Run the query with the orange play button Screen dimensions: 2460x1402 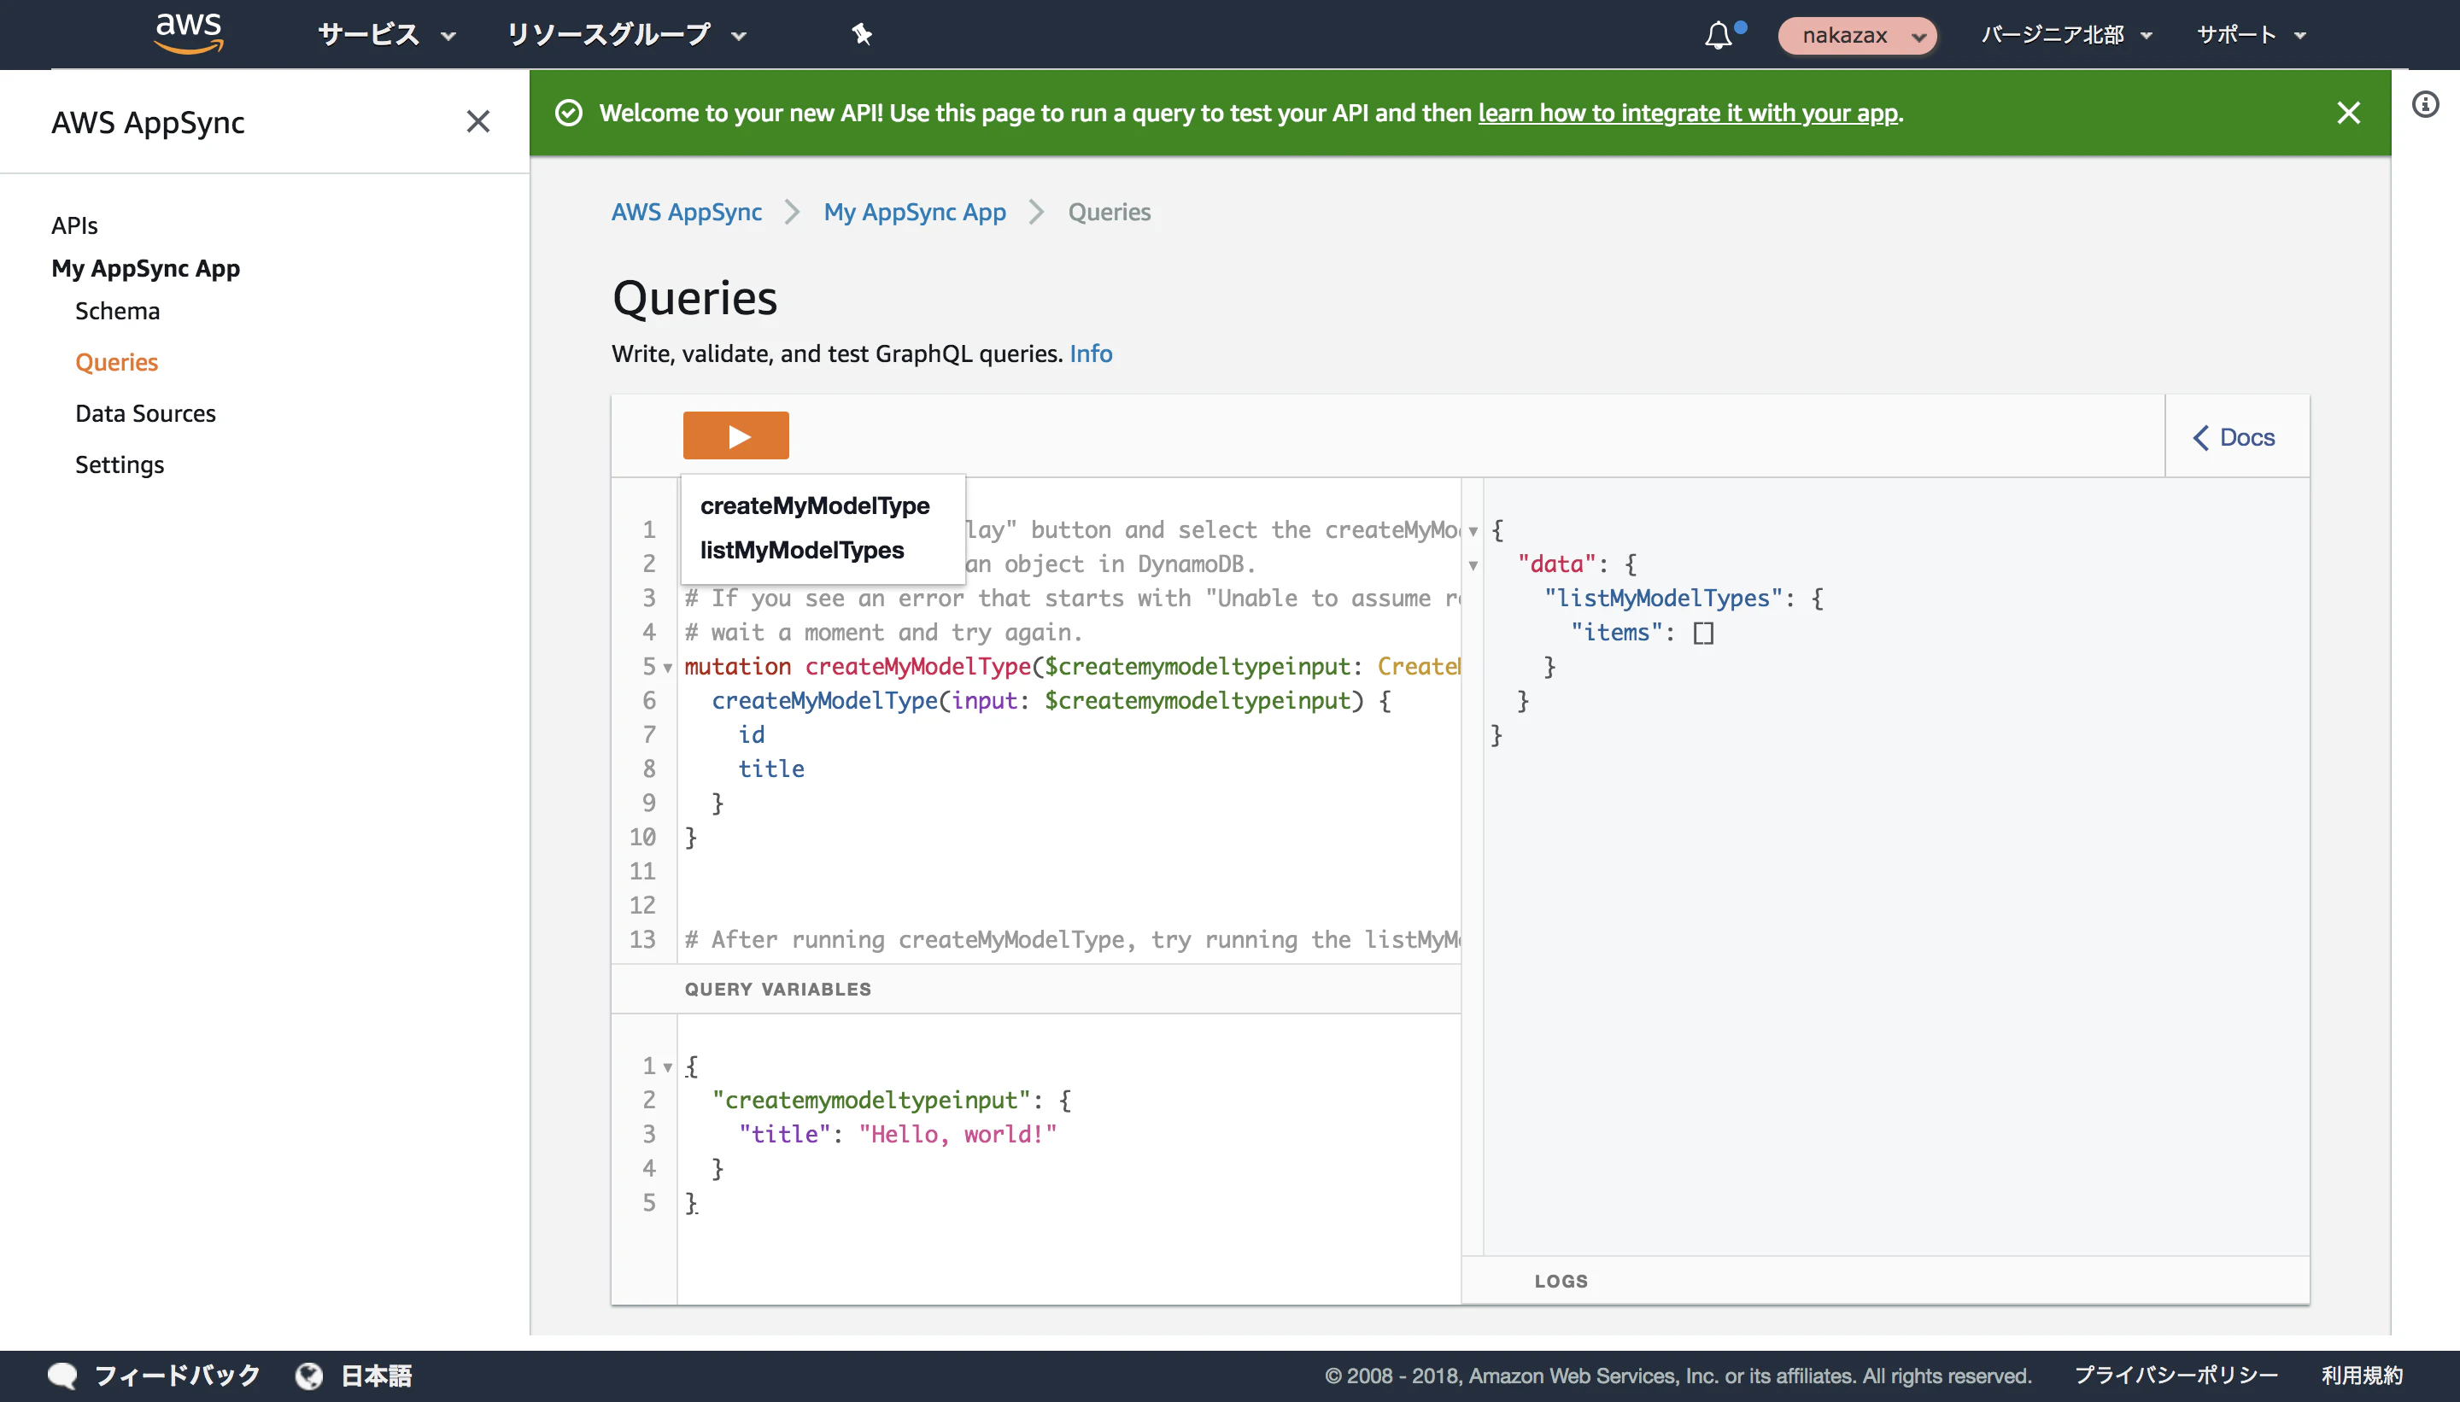tap(736, 436)
